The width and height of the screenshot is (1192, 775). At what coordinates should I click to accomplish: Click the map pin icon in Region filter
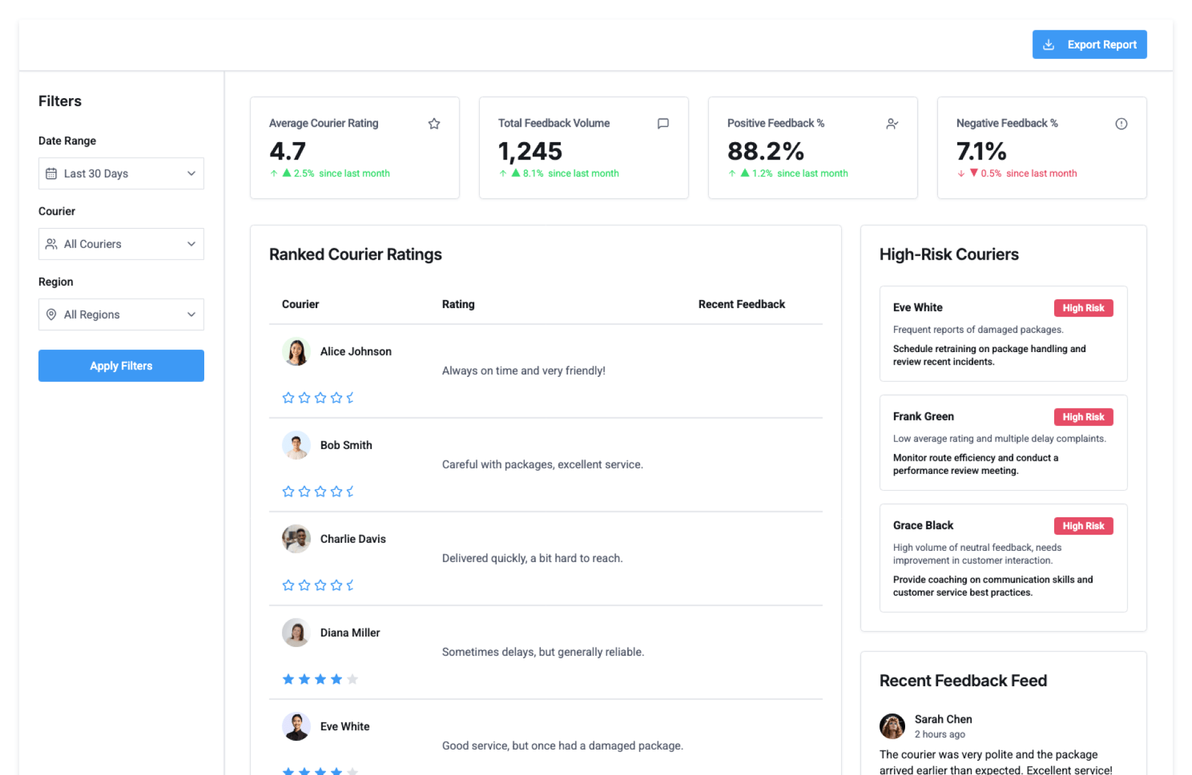[52, 315]
